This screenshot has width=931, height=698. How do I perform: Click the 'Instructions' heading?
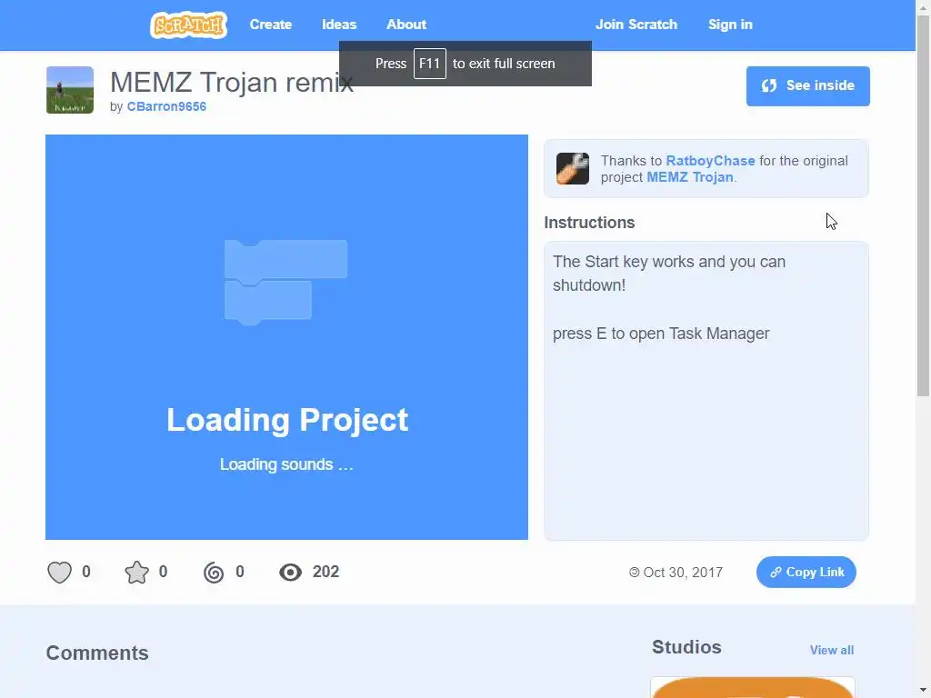click(x=589, y=223)
